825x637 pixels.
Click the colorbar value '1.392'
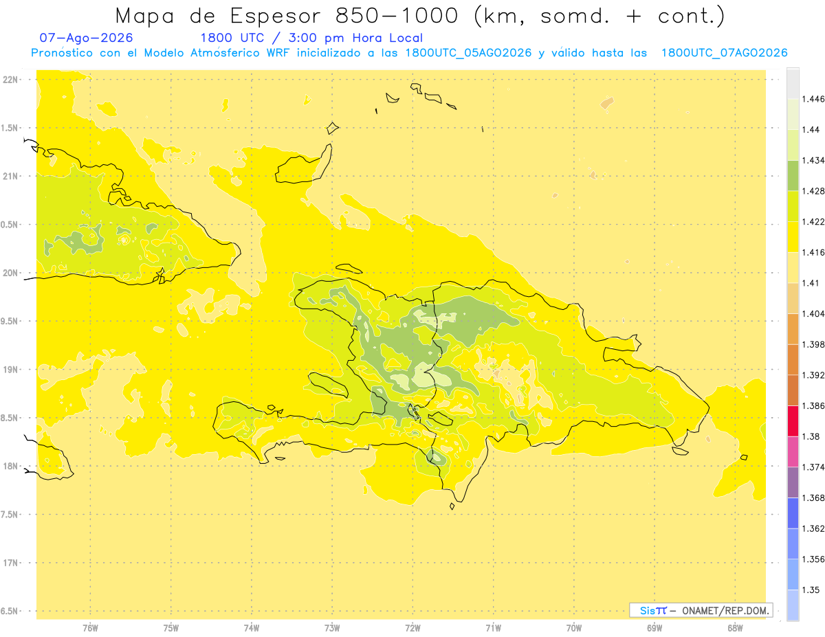point(814,375)
